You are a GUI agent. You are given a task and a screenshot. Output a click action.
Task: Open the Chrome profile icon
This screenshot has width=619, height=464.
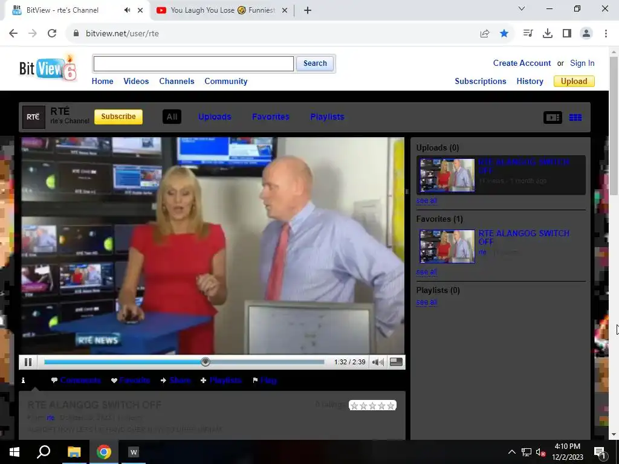[x=586, y=34]
